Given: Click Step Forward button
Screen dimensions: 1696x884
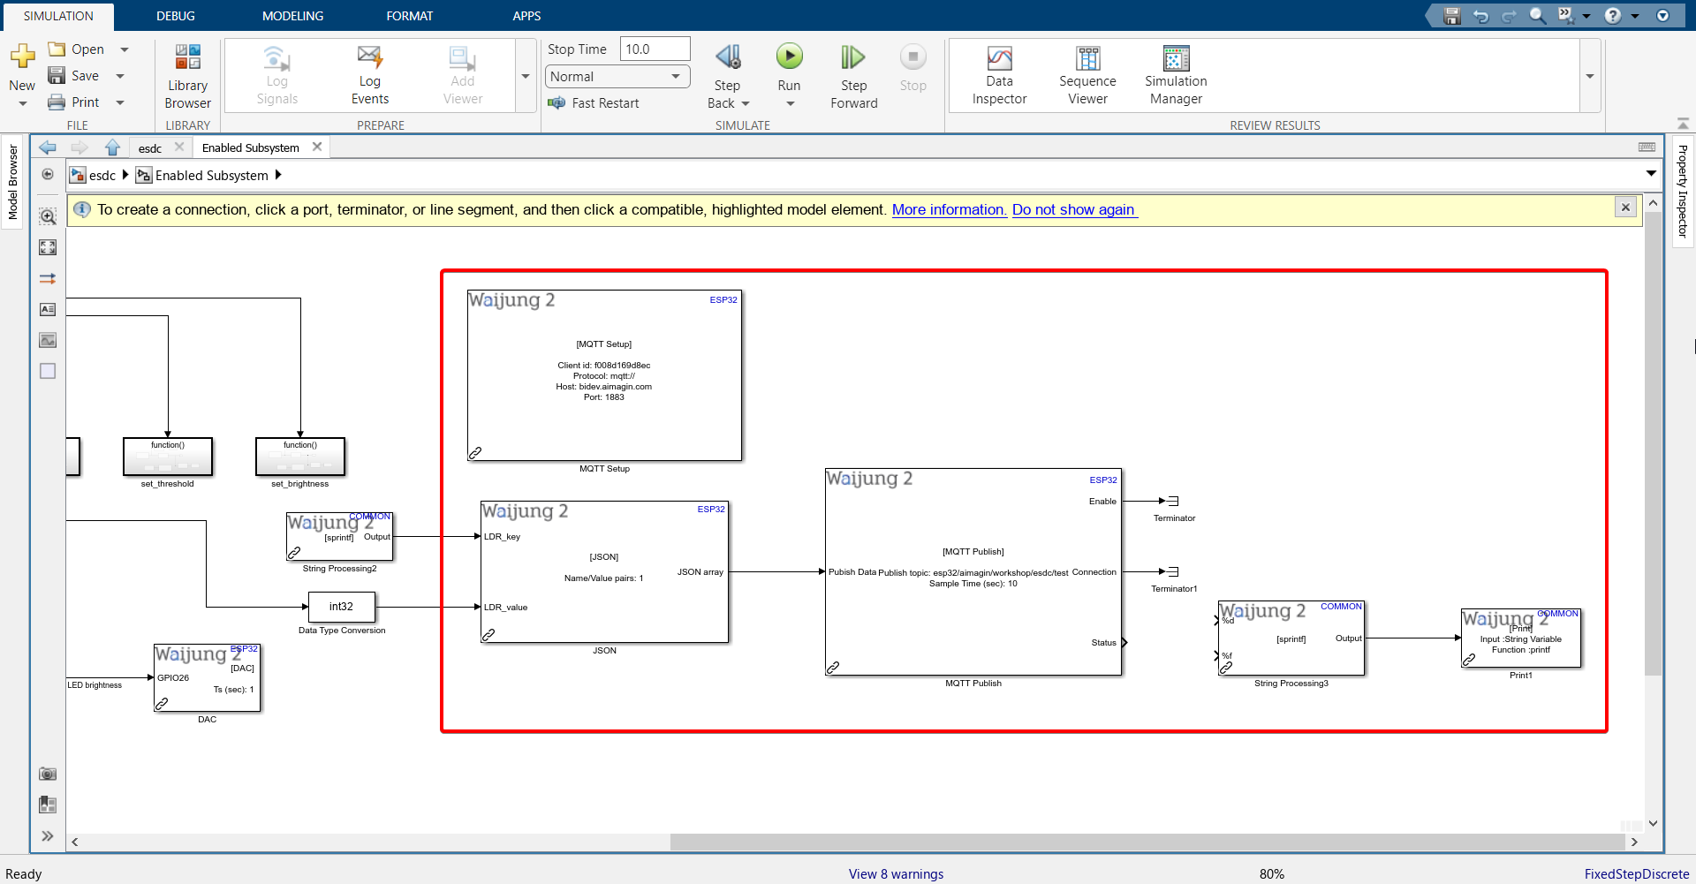Looking at the screenshot, I should click(853, 77).
